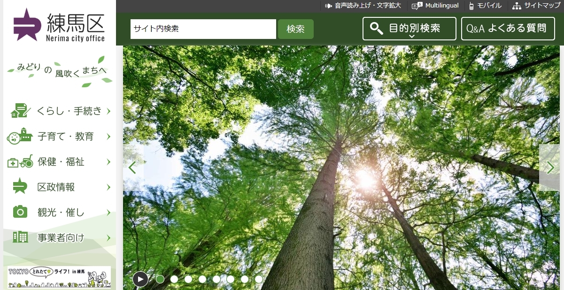Expand the 事業者向け chevron arrow

(108, 238)
